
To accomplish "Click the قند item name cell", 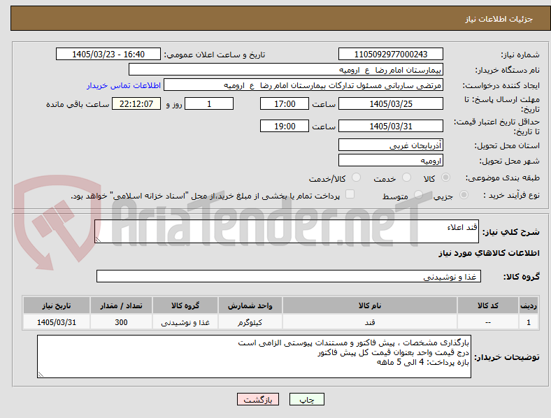I will click(370, 322).
